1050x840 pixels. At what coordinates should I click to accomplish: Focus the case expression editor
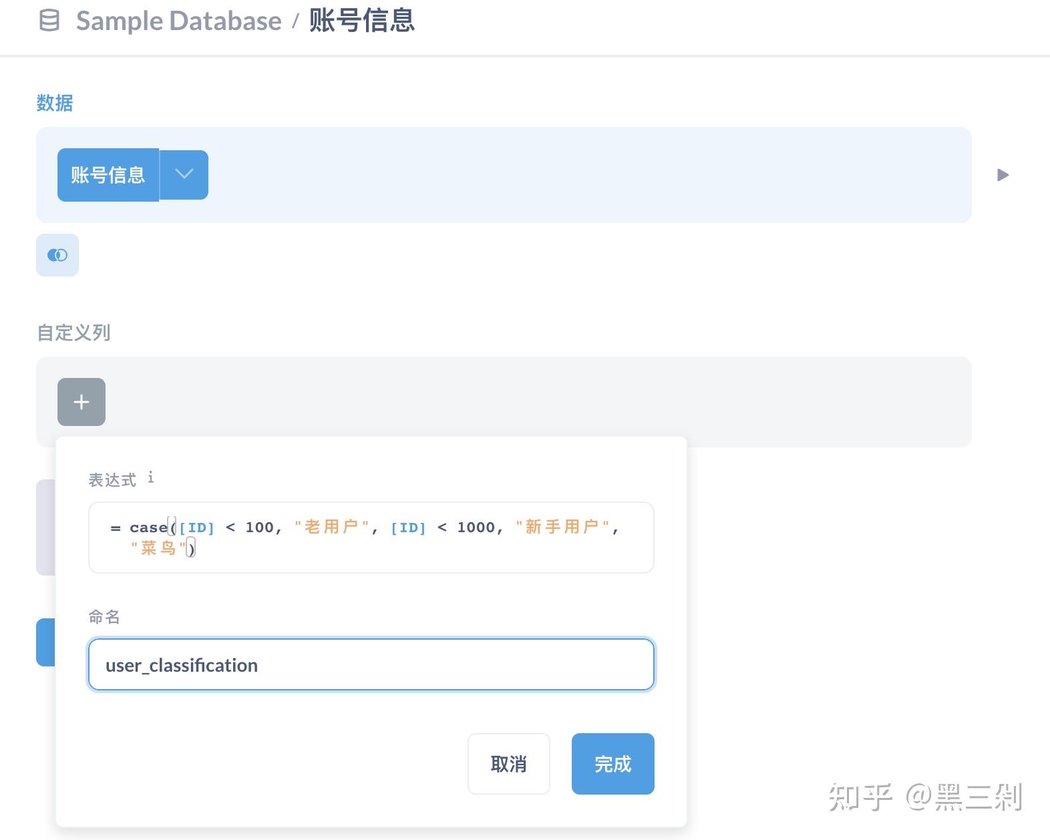pos(371,538)
